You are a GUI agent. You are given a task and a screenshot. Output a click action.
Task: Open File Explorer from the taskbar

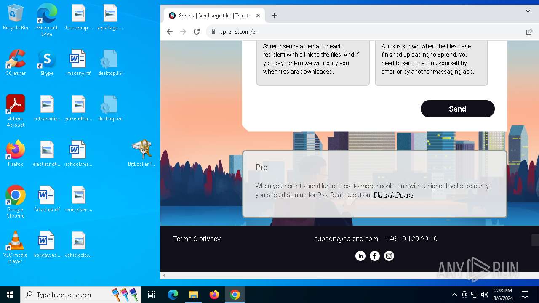tap(193, 295)
